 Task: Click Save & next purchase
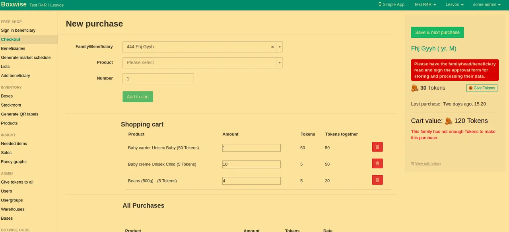(437, 33)
